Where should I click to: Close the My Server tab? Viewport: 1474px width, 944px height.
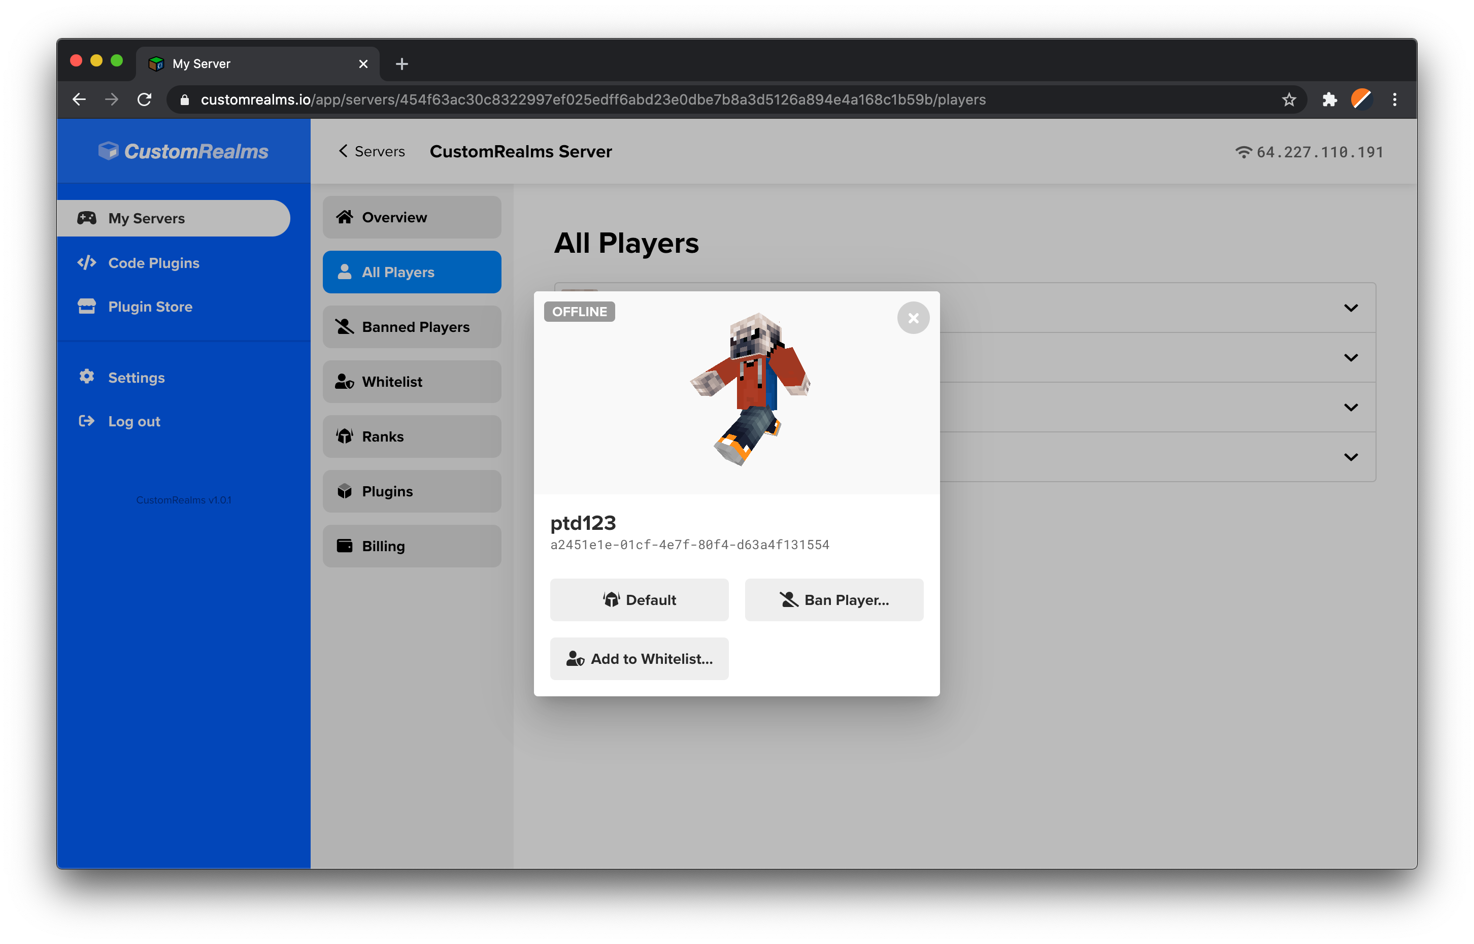[x=363, y=64]
